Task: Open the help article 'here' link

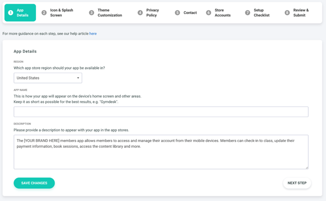Action: (93, 34)
